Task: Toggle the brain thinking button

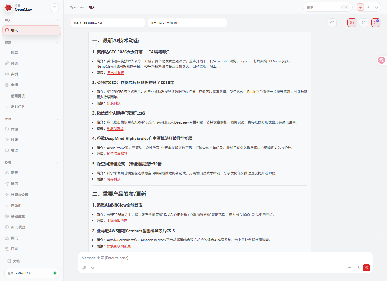Action: pyautogui.click(x=352, y=23)
